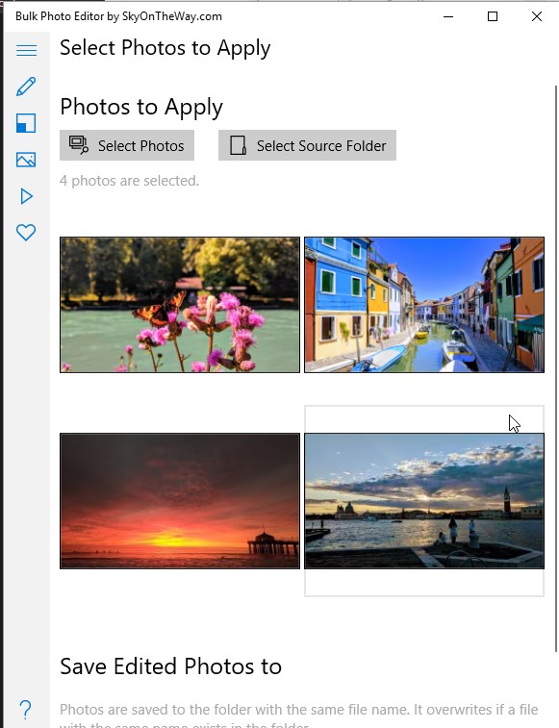Select the butterfly on flowers photo
Screen dimensions: 559x728
tap(180, 305)
